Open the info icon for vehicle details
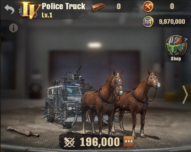Image resolution: width=191 pixels, height=152 pixels. (x=13, y=28)
